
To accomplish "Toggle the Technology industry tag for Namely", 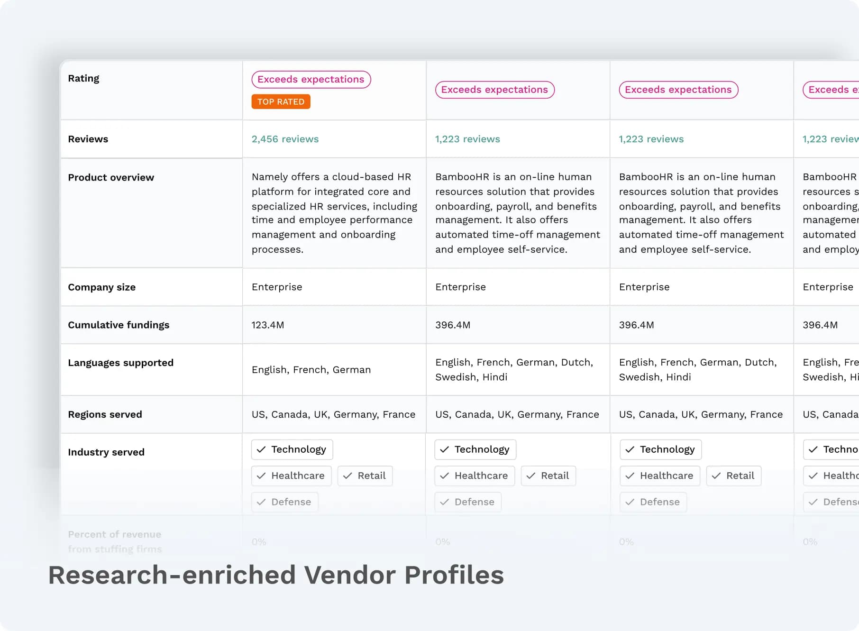I will [292, 449].
